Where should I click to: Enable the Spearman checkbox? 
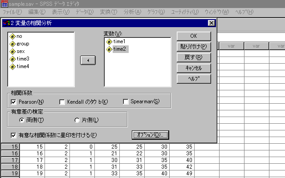click(126, 102)
